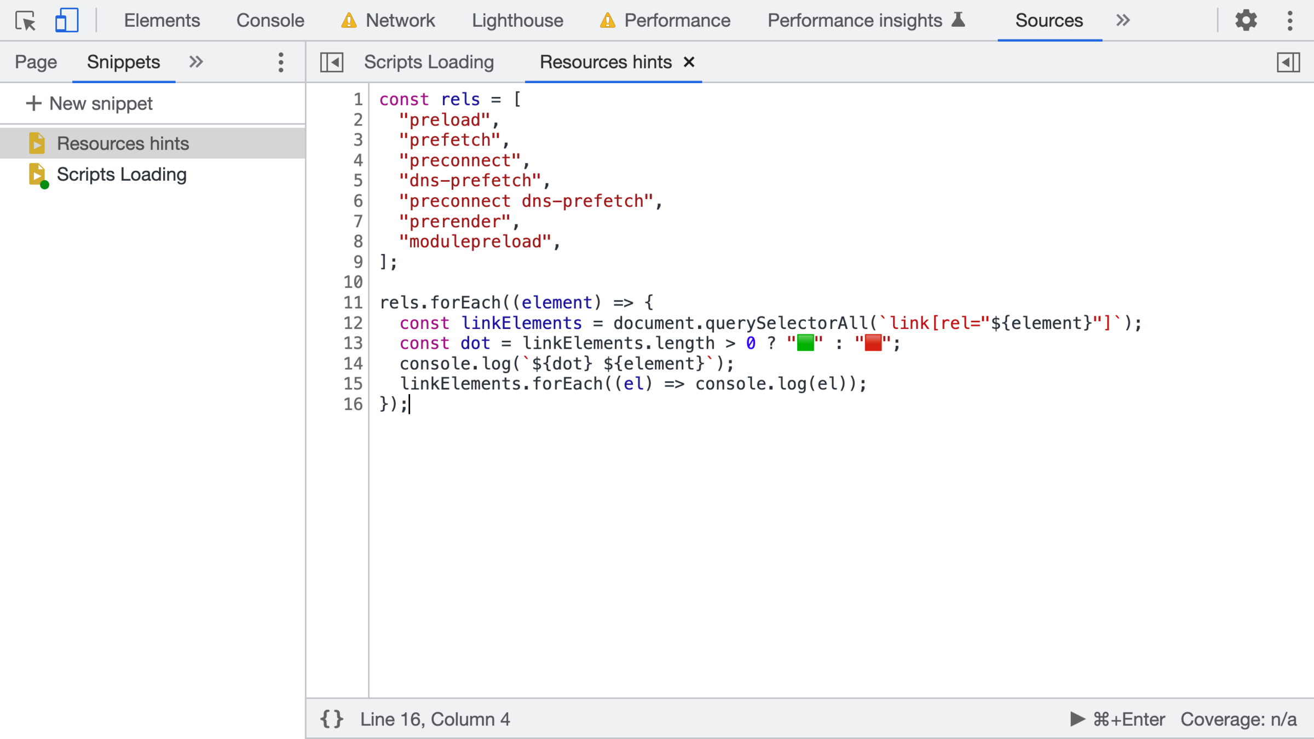Expand more navigator tabs chevron
The height and width of the screenshot is (739, 1314).
click(x=196, y=62)
